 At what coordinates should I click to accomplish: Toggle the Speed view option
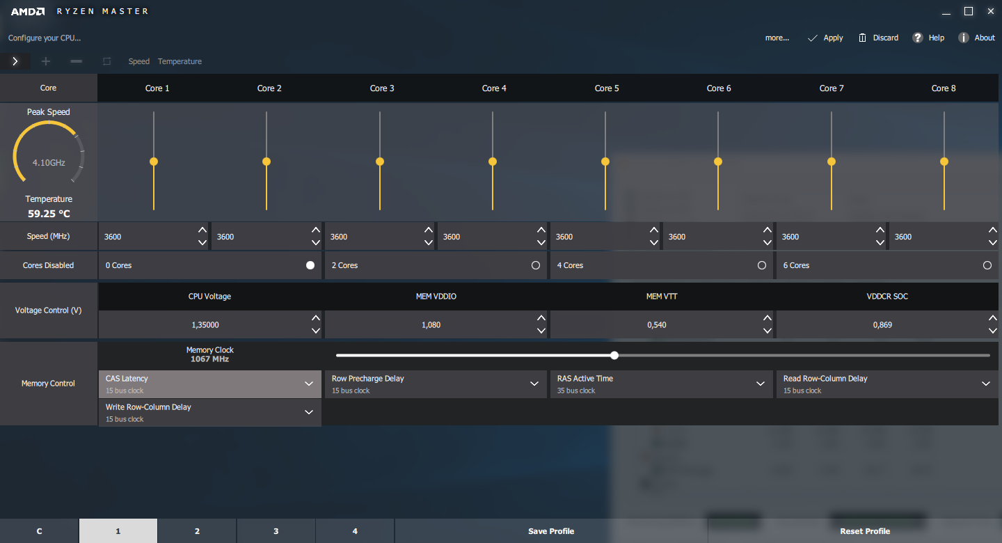(139, 61)
